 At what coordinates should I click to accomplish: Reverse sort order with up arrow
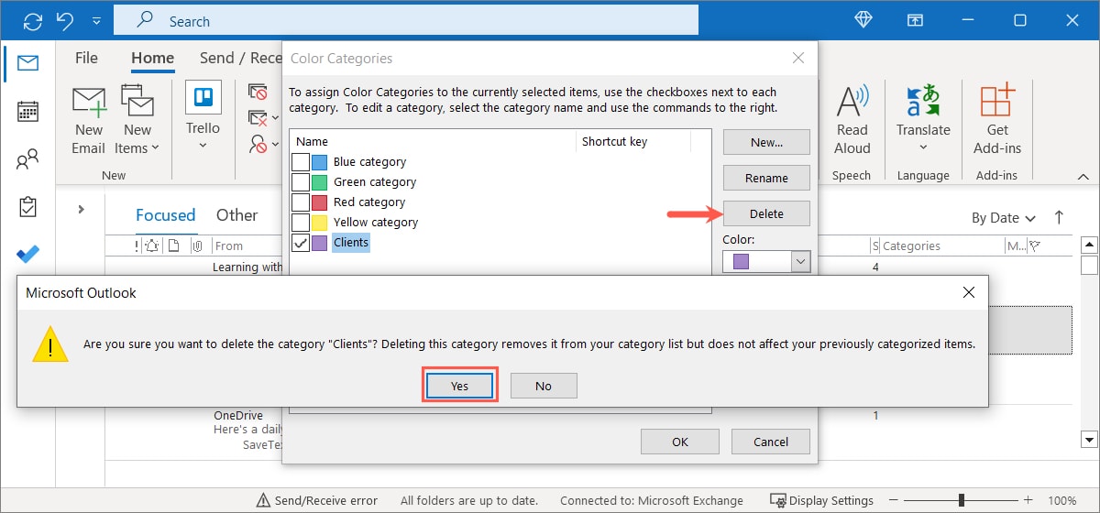(1059, 218)
